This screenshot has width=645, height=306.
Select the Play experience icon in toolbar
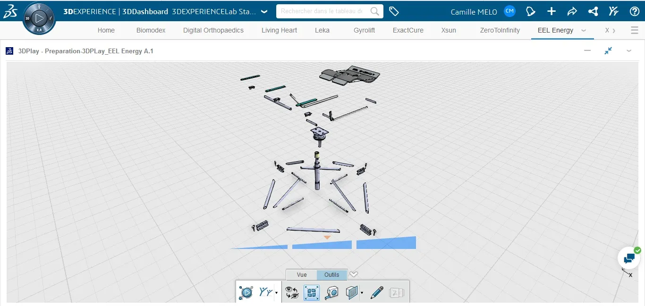coord(246,292)
